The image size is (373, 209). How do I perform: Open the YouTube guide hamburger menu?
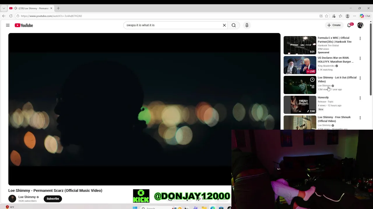[8, 25]
